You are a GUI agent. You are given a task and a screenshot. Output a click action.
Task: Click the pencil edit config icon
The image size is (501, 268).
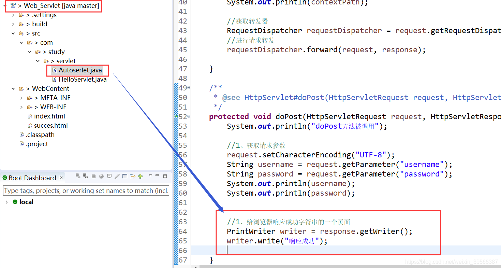(117, 177)
